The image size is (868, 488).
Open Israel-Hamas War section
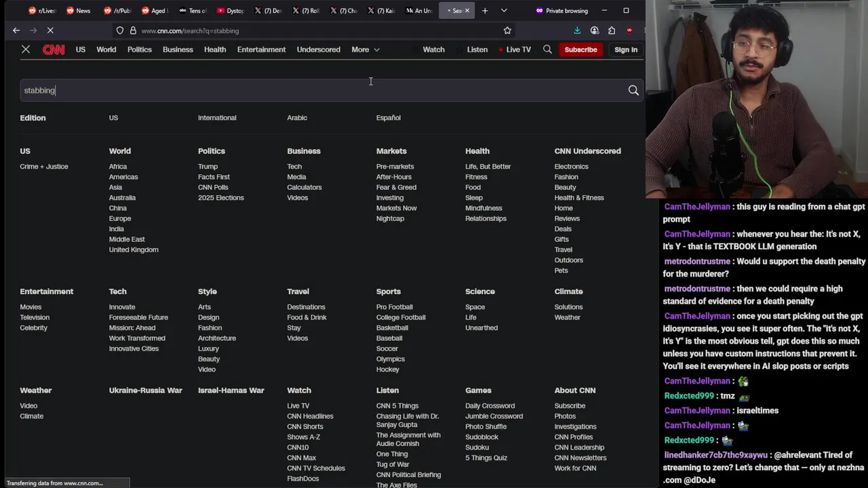pos(231,390)
